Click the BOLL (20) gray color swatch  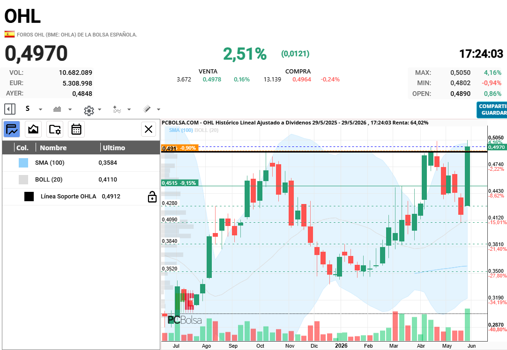(x=23, y=180)
